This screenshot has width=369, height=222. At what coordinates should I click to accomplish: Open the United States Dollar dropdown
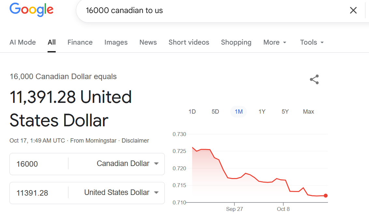click(121, 192)
